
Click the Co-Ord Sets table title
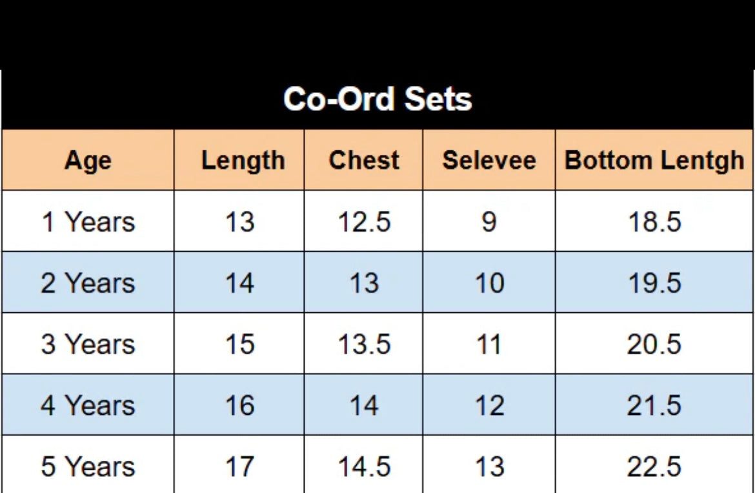click(377, 99)
